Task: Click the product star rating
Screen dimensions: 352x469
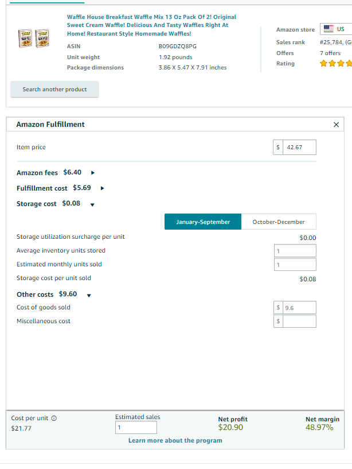Action: 336,63
